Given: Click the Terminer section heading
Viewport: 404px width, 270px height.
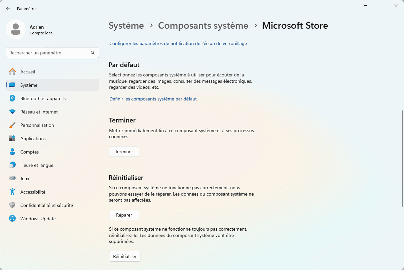Looking at the screenshot, I should (x=122, y=120).
